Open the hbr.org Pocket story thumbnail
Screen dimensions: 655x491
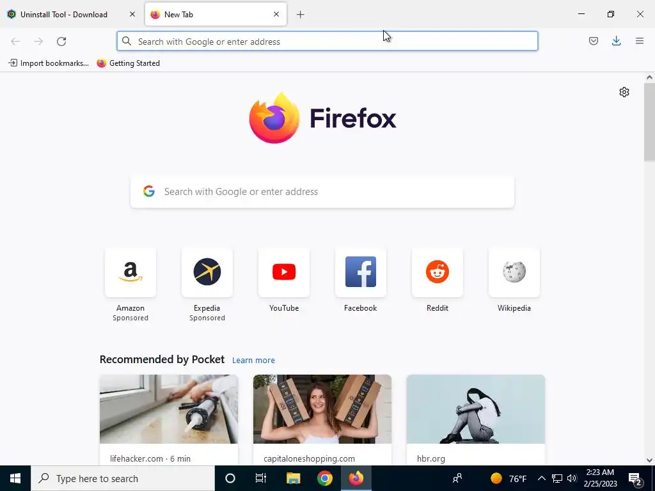point(476,409)
